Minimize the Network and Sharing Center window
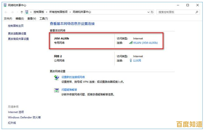 tap(178, 5)
